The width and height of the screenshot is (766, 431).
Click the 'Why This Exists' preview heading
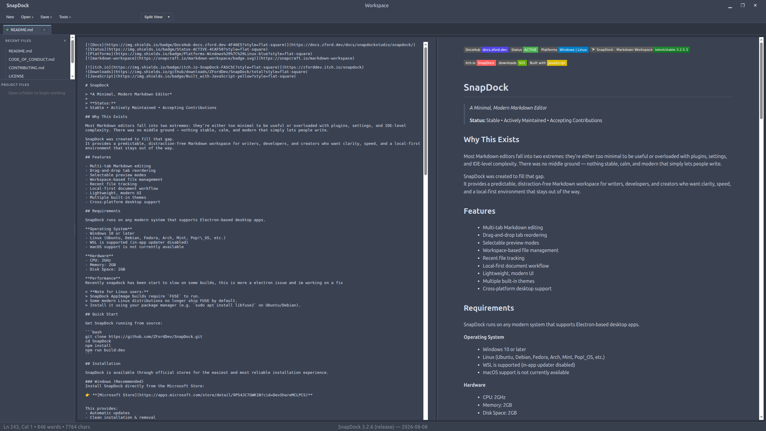[491, 139]
